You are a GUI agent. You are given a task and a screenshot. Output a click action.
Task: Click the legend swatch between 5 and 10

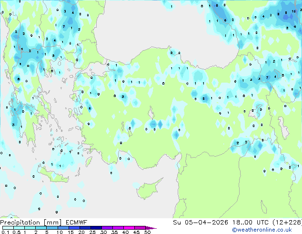pyautogui.click(x=52, y=228)
